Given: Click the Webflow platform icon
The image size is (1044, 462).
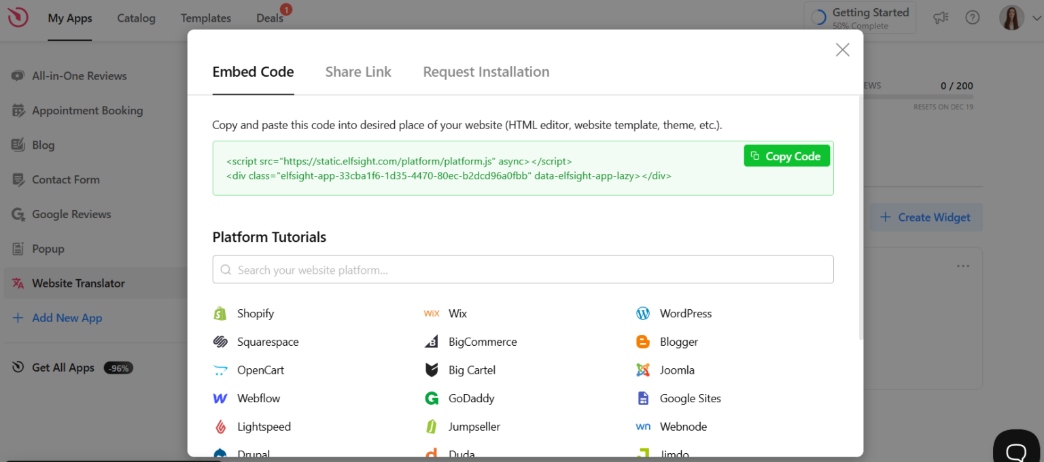Looking at the screenshot, I should [x=221, y=398].
